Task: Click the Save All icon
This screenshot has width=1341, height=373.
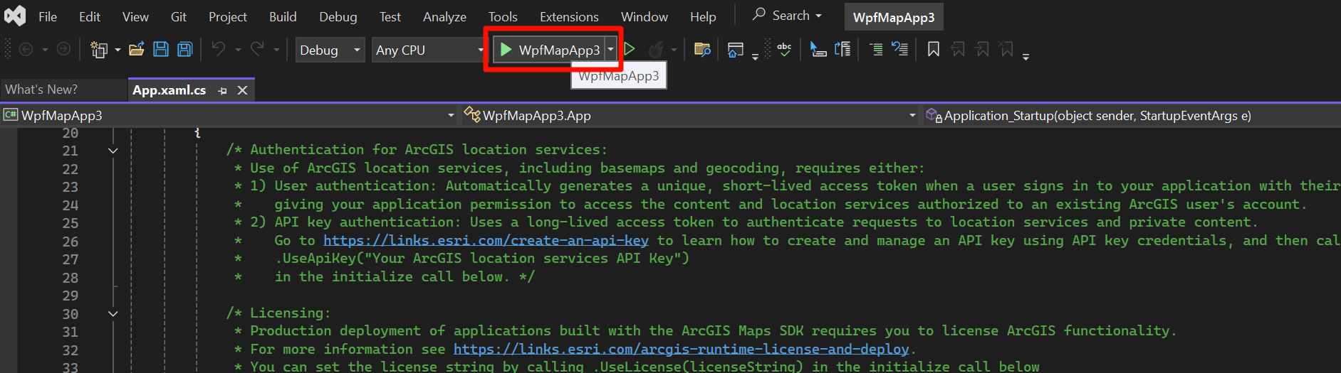Action: 185,49
